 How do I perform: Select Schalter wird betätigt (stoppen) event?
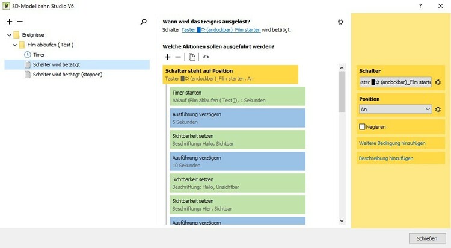click(x=67, y=75)
